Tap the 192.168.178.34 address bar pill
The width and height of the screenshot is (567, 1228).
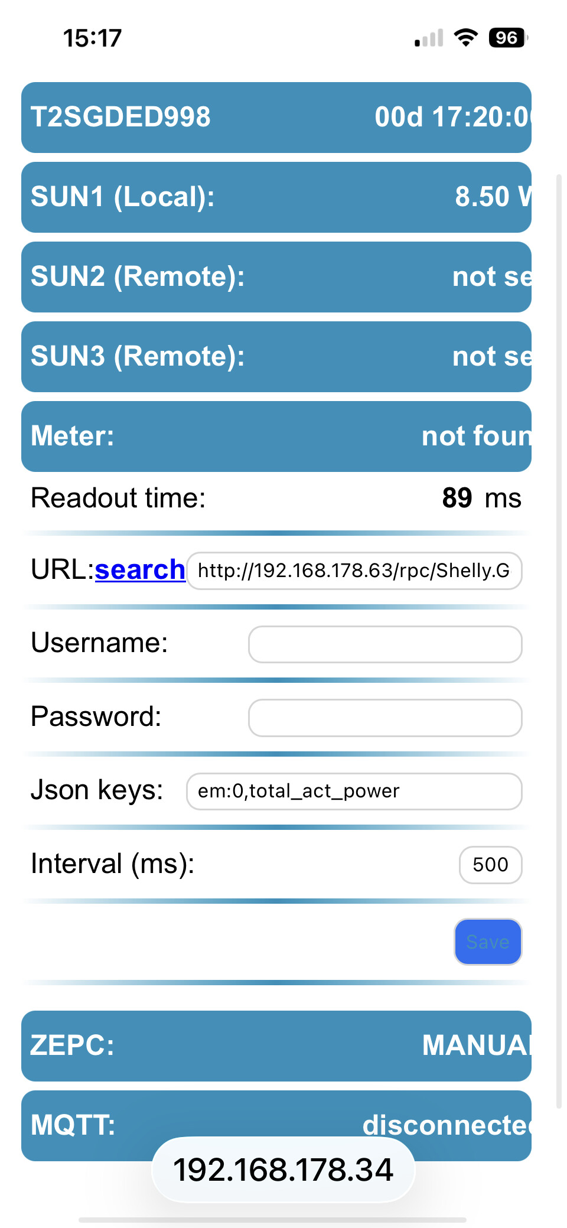click(283, 1170)
